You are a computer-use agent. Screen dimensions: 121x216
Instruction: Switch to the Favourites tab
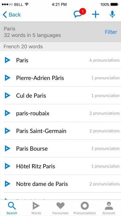(x=60, y=208)
